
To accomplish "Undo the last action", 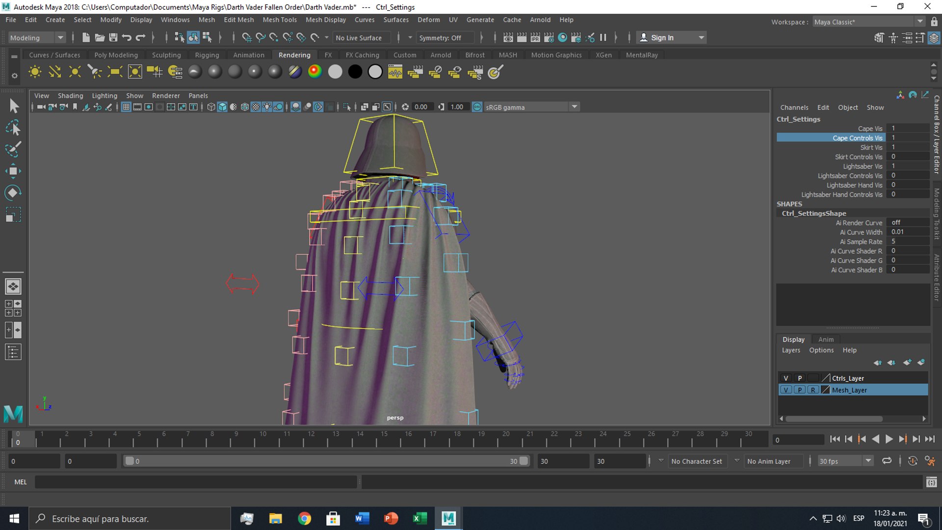I will pos(127,37).
